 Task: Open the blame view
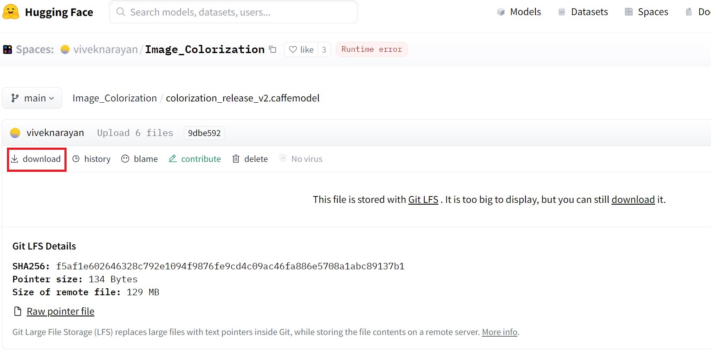tap(140, 159)
